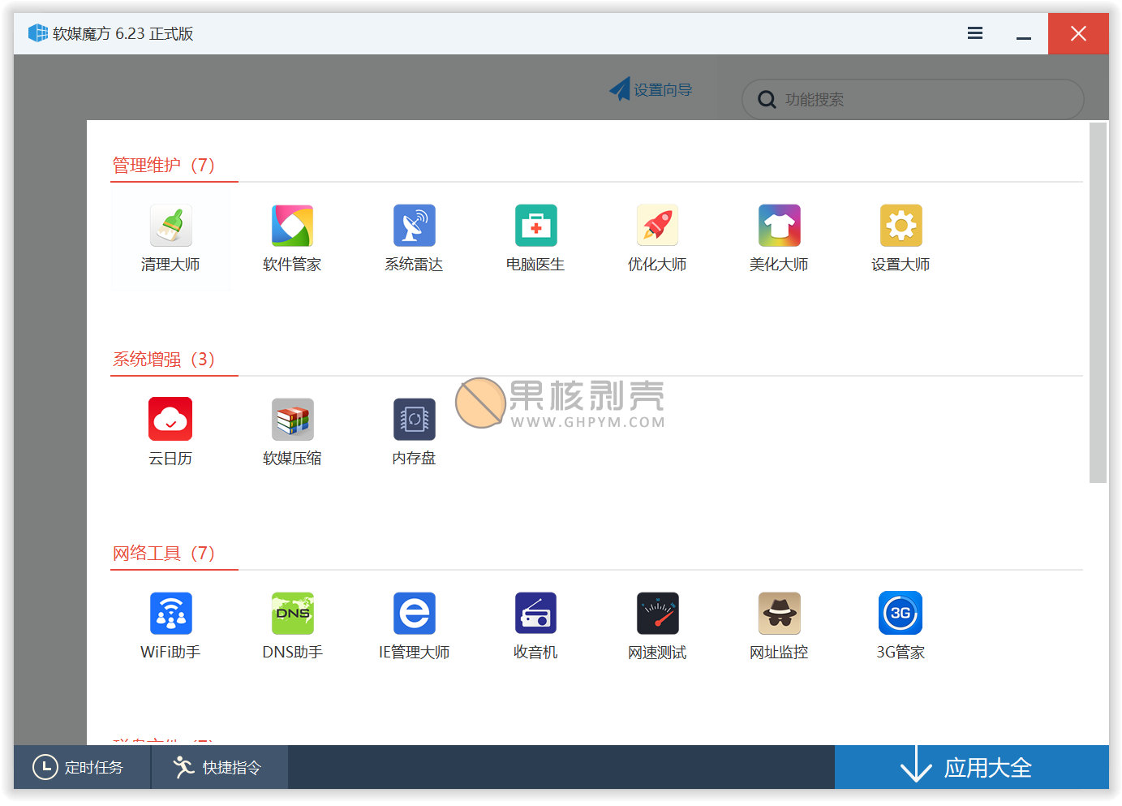Launch 软件管家 software manager
The width and height of the screenshot is (1122, 806).
[292, 239]
